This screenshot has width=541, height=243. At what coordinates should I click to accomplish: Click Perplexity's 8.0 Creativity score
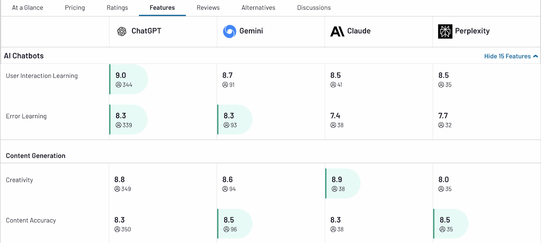click(x=444, y=179)
